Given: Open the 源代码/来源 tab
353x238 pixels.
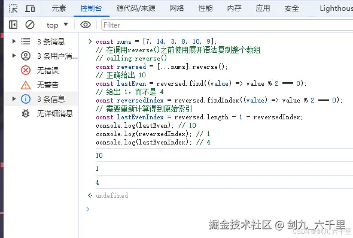Looking at the screenshot, I should click(136, 8).
